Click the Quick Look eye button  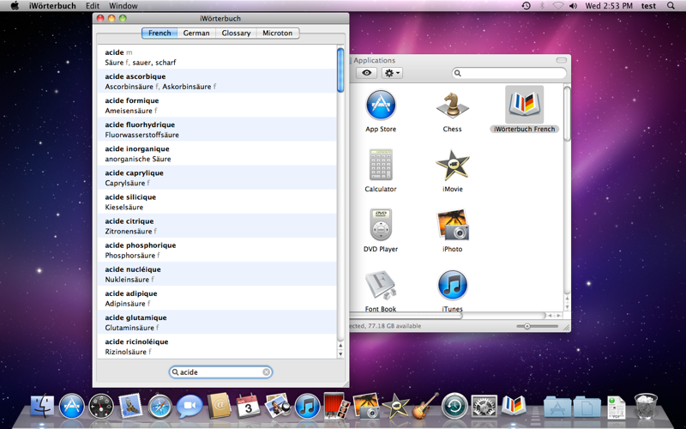point(367,73)
